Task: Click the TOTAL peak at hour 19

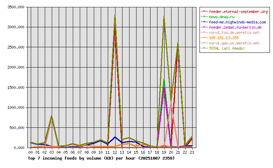Action: click(x=164, y=17)
